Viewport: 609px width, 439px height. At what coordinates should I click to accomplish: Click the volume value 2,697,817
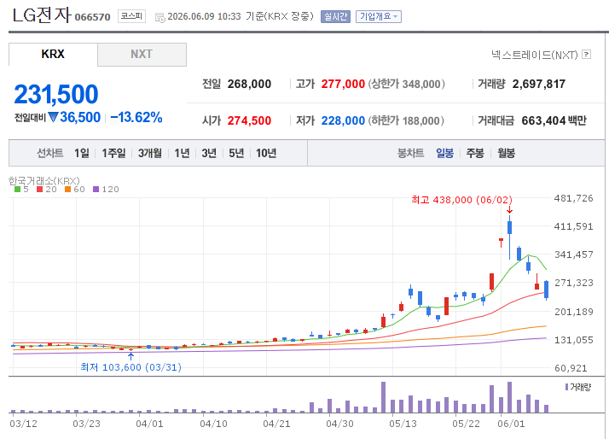coord(539,84)
